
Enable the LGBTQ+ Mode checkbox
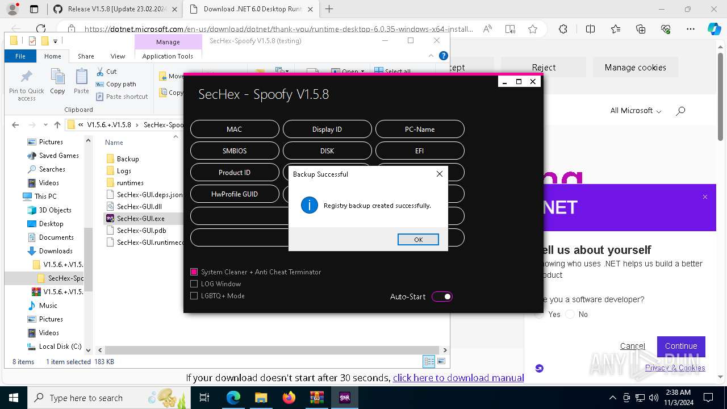coord(194,296)
